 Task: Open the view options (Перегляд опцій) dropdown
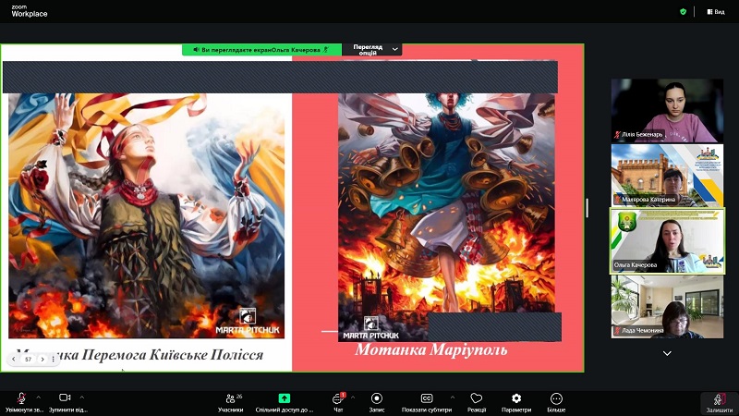pyautogui.click(x=372, y=50)
